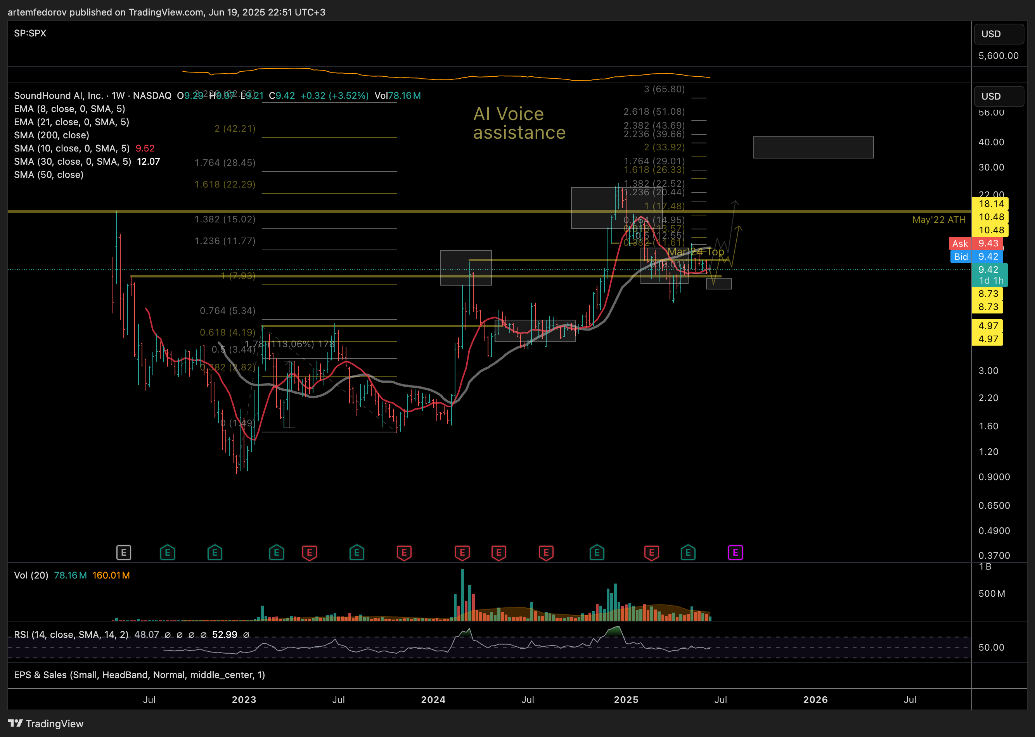1035x737 pixels.
Task: Click the yellow 18.14 price label
Action: point(990,204)
